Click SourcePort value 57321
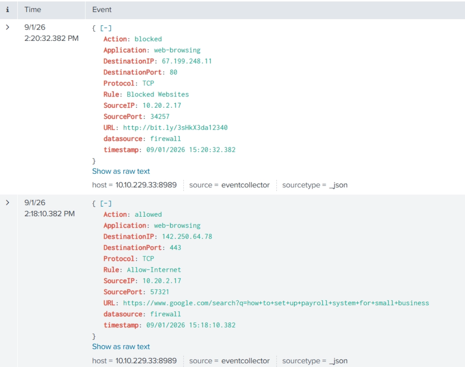This screenshot has width=465, height=367. tap(160, 292)
